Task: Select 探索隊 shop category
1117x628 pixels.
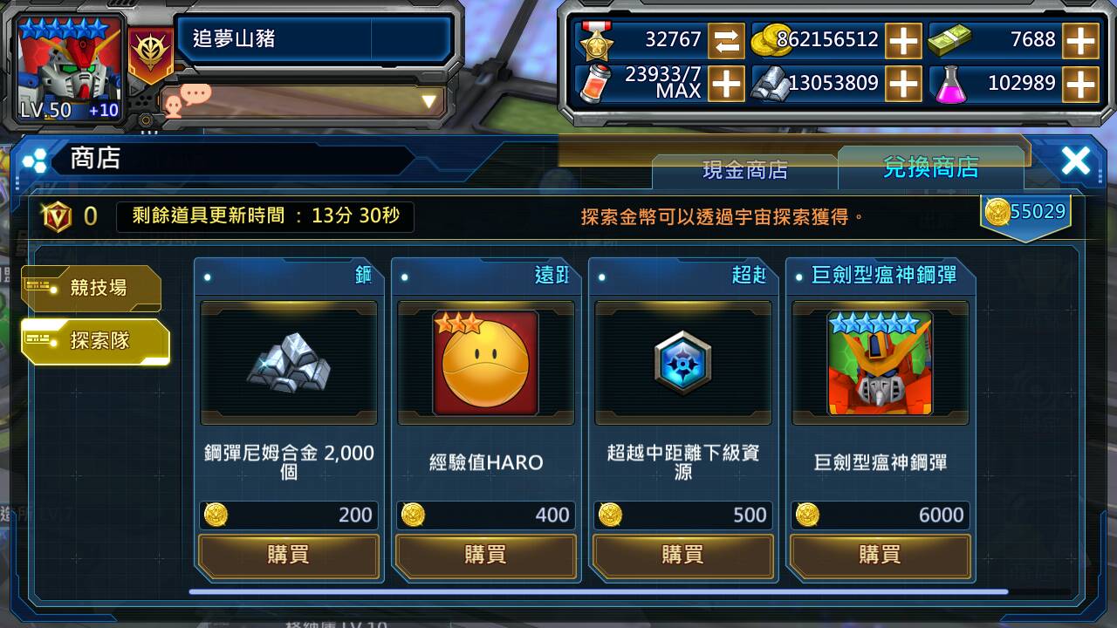Action: pyautogui.click(x=94, y=341)
